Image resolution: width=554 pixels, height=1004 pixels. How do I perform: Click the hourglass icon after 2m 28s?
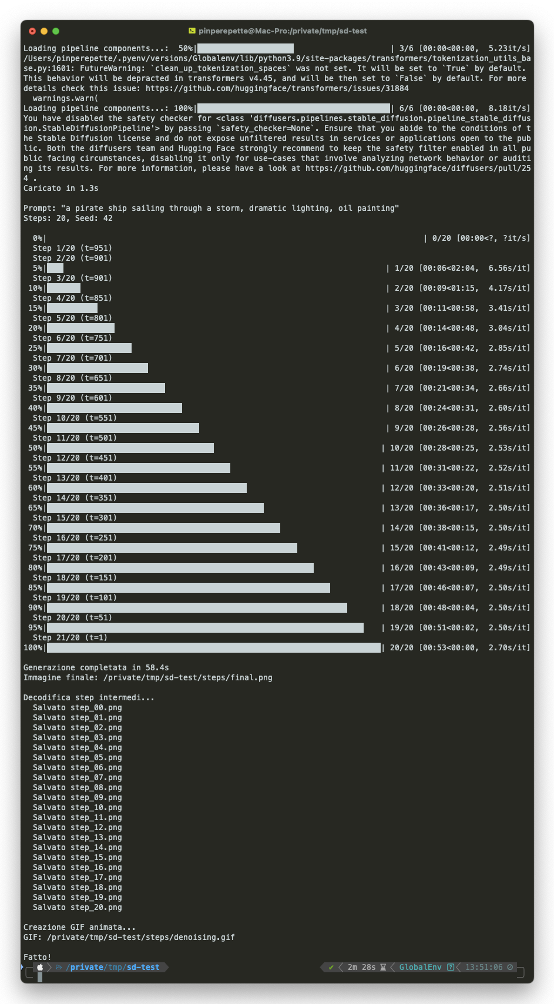[x=383, y=967]
